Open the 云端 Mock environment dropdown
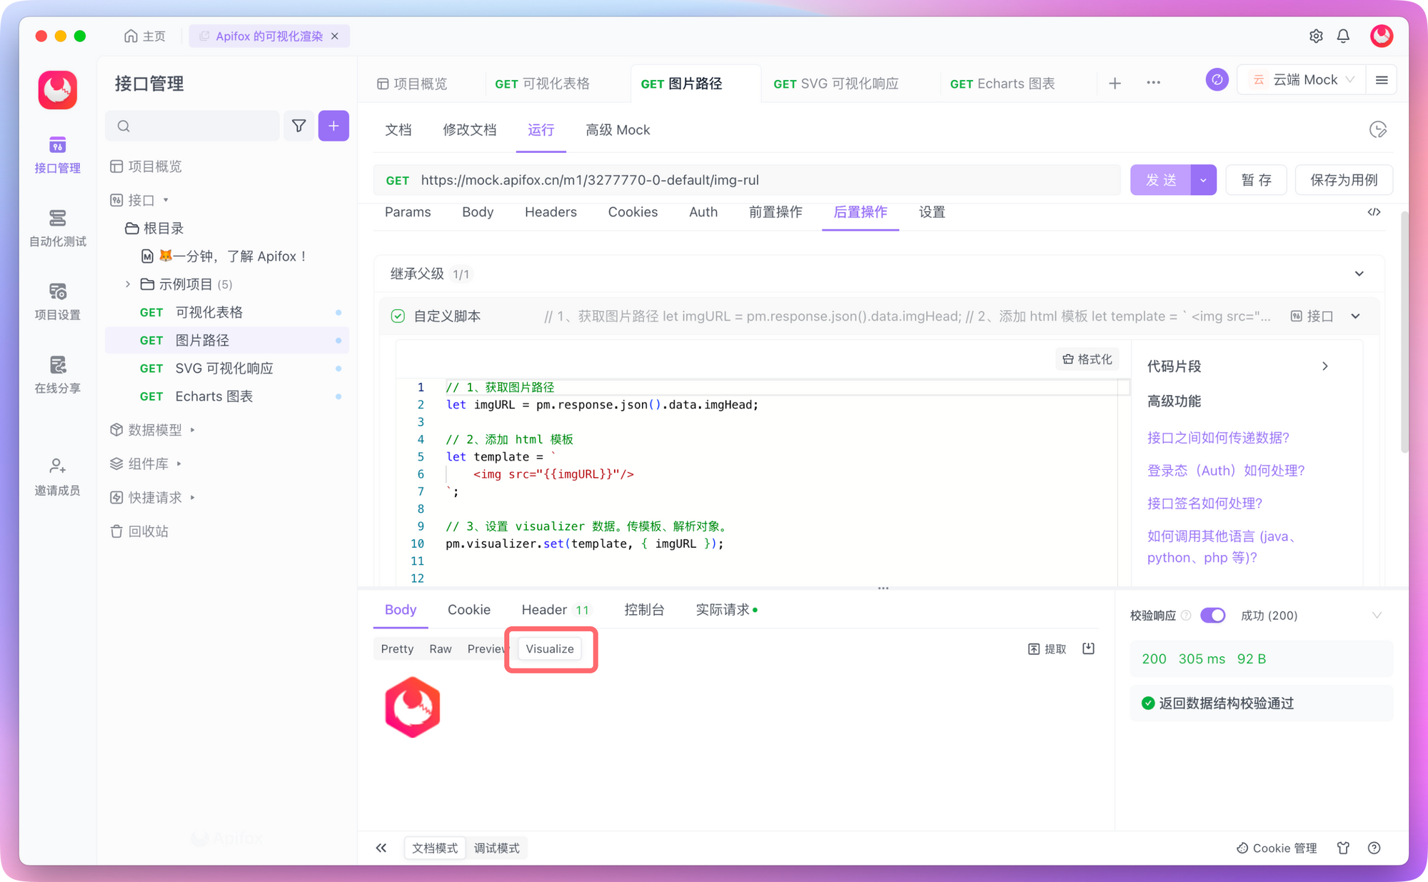 (x=1303, y=80)
